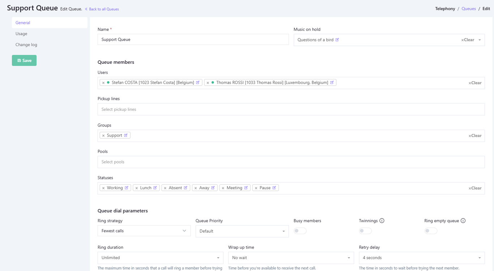The width and height of the screenshot is (494, 271).
Task: Open edit icon on Support group tag
Action: coord(126,135)
